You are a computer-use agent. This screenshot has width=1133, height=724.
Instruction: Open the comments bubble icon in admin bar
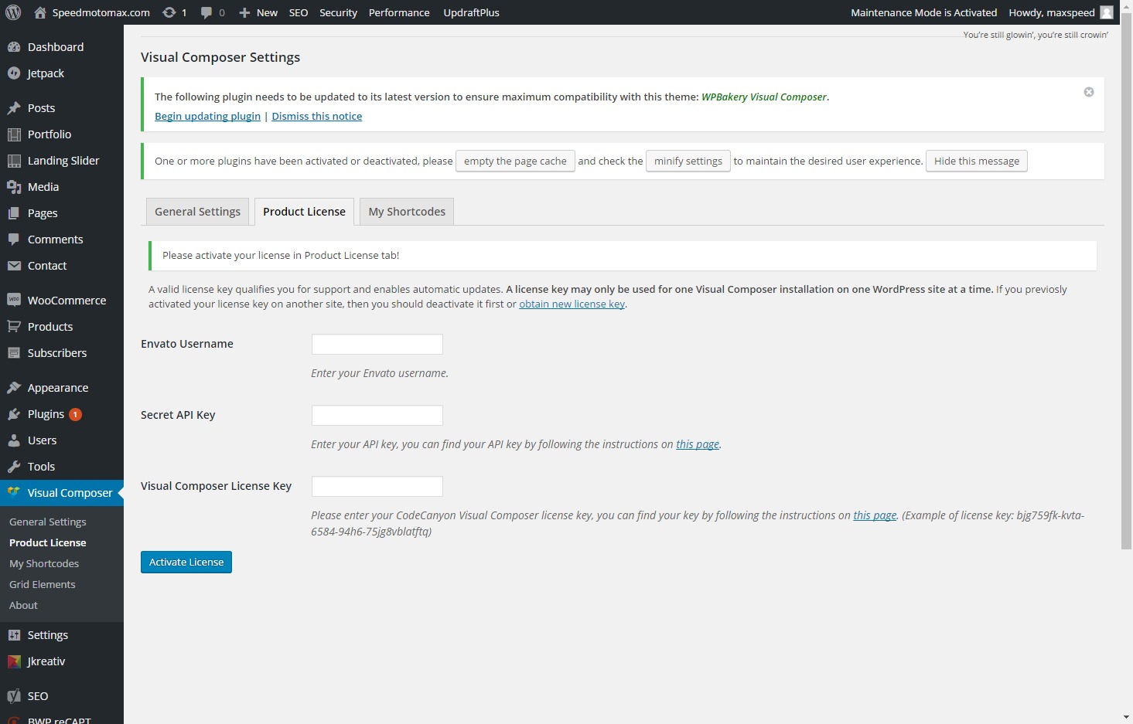pyautogui.click(x=206, y=12)
